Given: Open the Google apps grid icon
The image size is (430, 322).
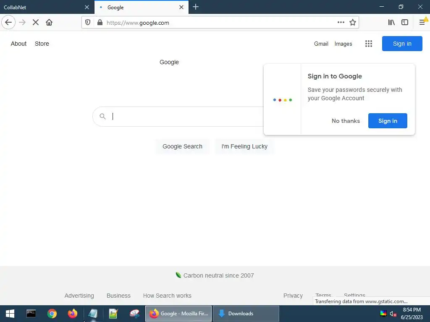Looking at the screenshot, I should coord(369,44).
